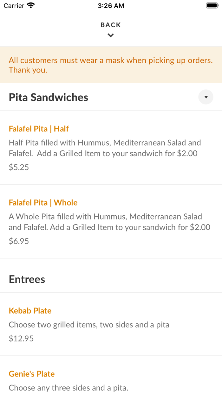Tap the circular arrow icon beside Pita Sandwiches
222x394 pixels.
206,97
